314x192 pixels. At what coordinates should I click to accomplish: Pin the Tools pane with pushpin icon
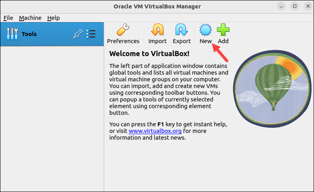click(78, 34)
